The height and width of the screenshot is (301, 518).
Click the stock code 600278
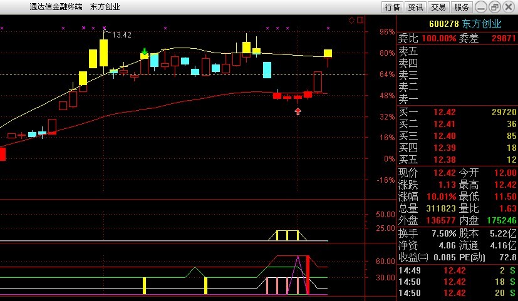[443, 24]
